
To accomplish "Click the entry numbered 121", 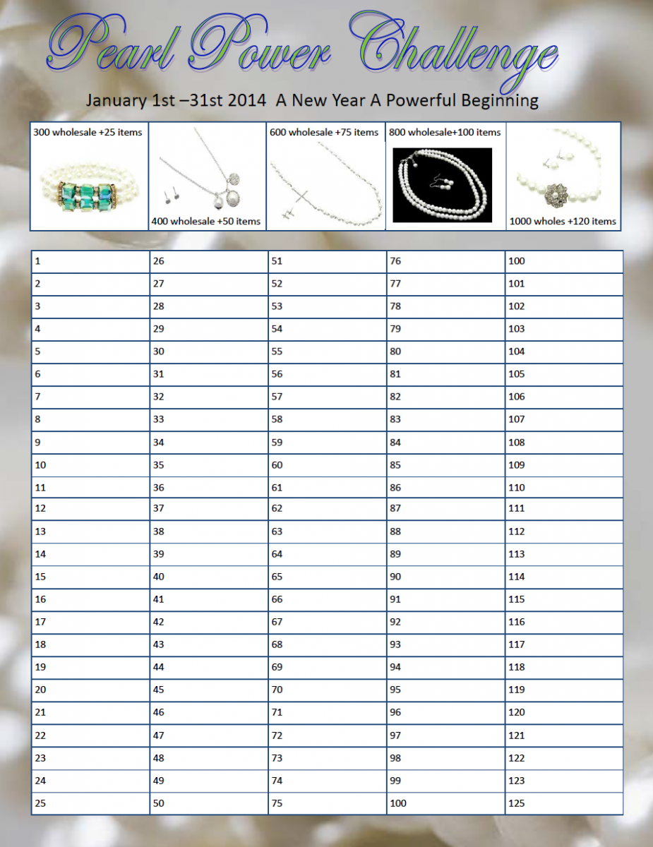I will (x=564, y=735).
